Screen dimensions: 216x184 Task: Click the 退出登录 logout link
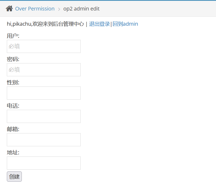99,24
